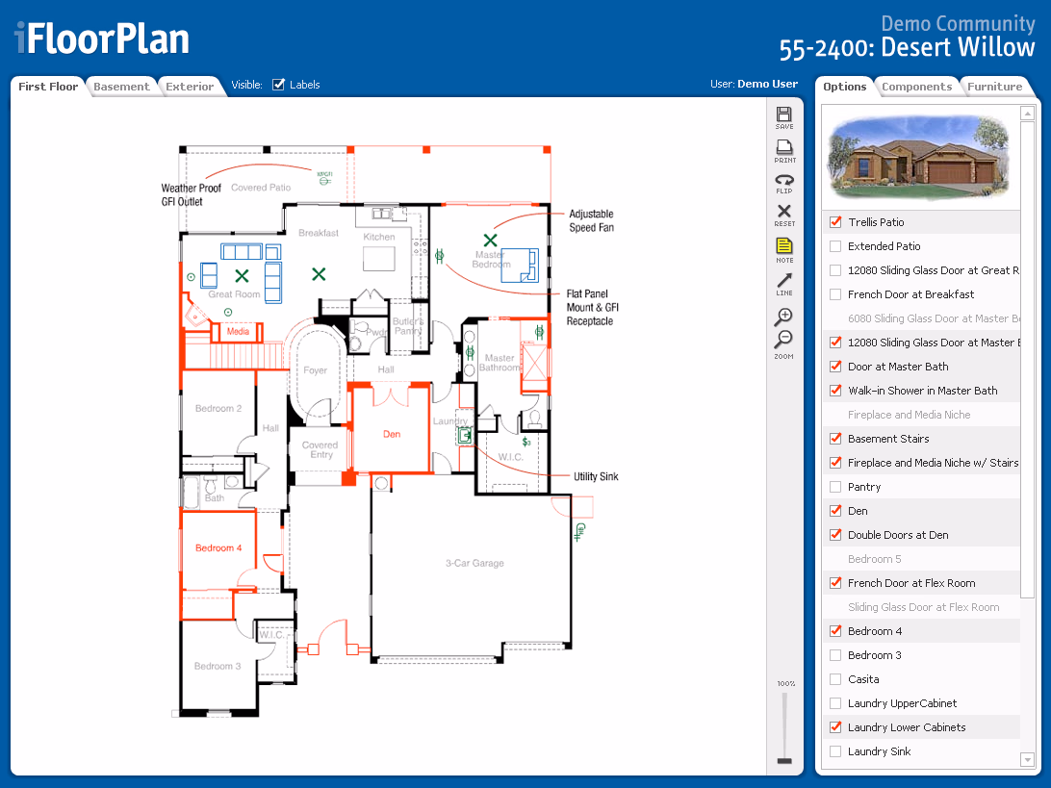Click the outlet symbol outside the garage
This screenshot has width=1051, height=788.
[x=580, y=532]
